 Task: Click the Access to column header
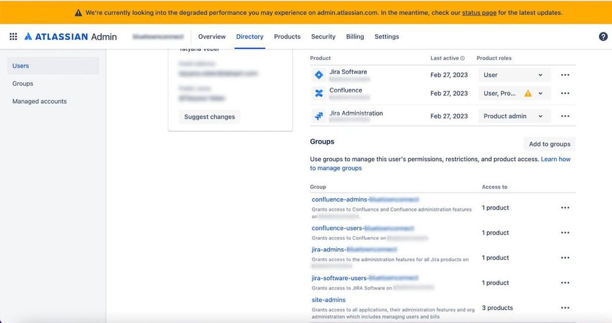(494, 187)
